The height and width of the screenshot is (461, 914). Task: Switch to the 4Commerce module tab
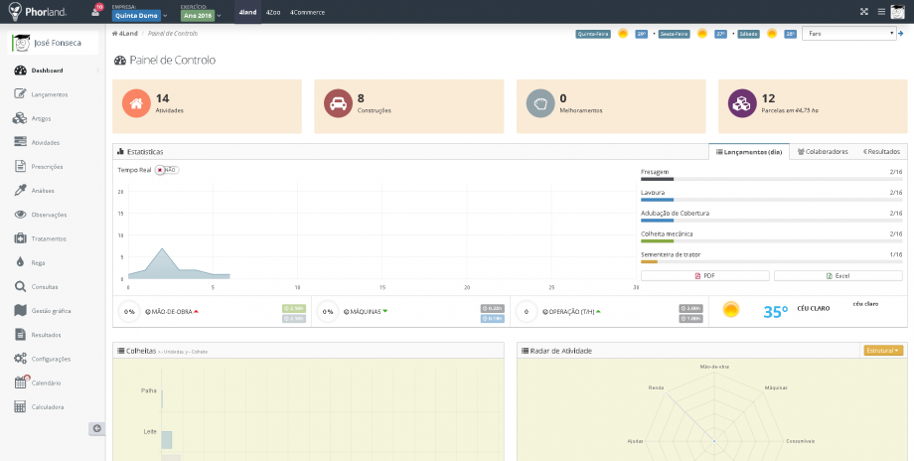pyautogui.click(x=307, y=12)
